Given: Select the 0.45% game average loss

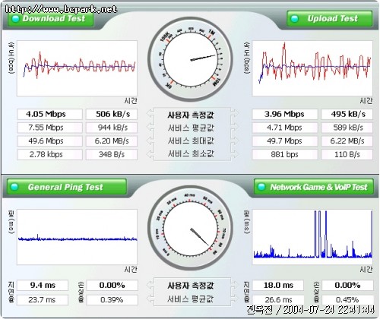Looking at the screenshot, I should 347,300.
